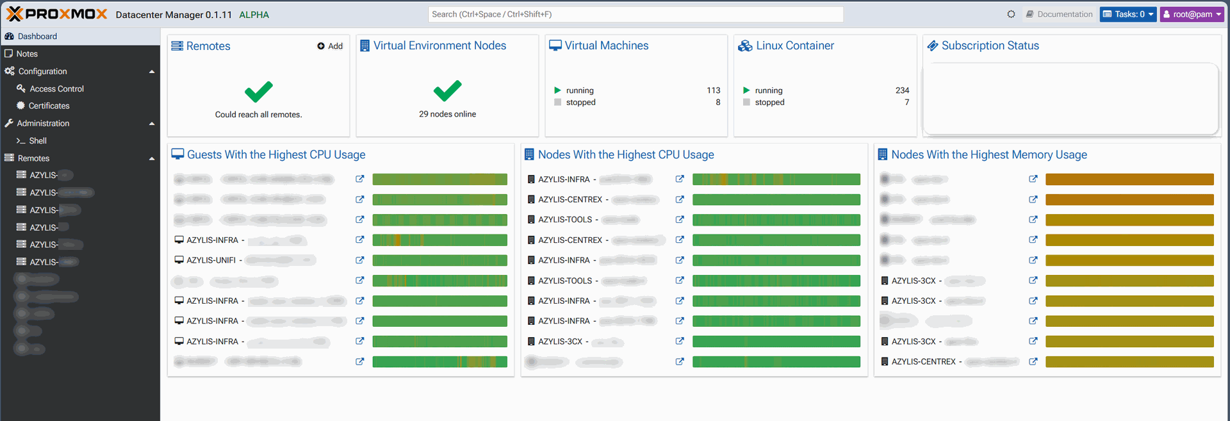The image size is (1230, 421).
Task: Open the Tasks dropdown
Action: tap(1127, 14)
